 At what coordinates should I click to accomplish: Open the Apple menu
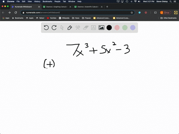tap(3, 1)
